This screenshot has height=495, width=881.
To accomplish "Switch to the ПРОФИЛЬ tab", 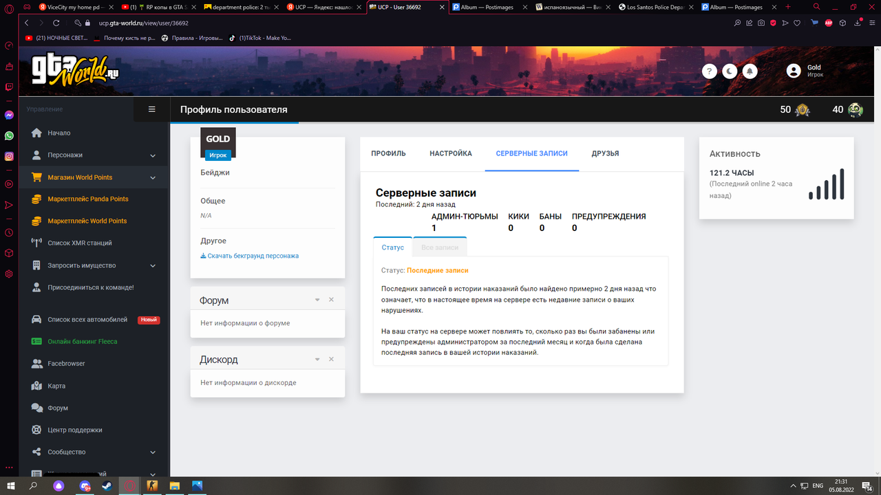I will [388, 153].
